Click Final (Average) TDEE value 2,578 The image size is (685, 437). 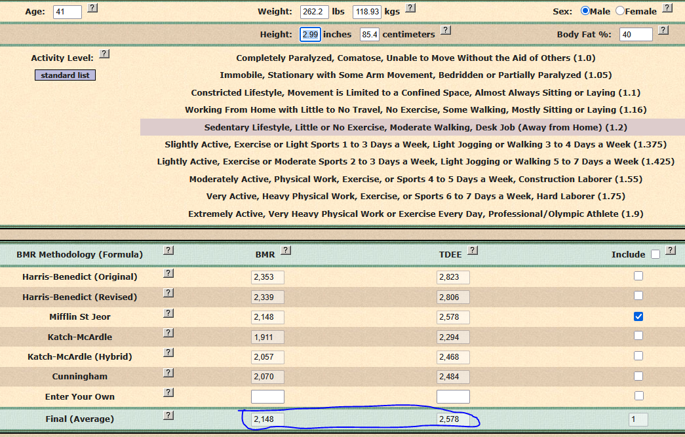click(453, 419)
